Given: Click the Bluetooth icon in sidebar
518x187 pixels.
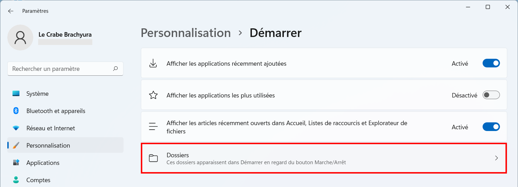Looking at the screenshot, I should click(16, 111).
